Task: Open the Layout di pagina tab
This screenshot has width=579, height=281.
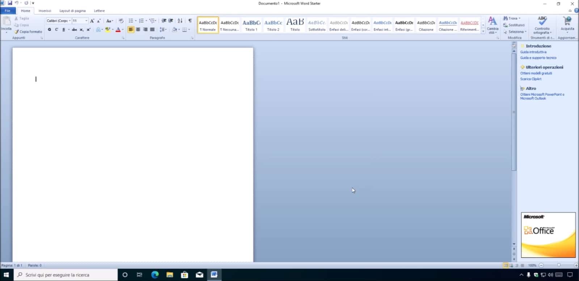Action: tap(72, 11)
